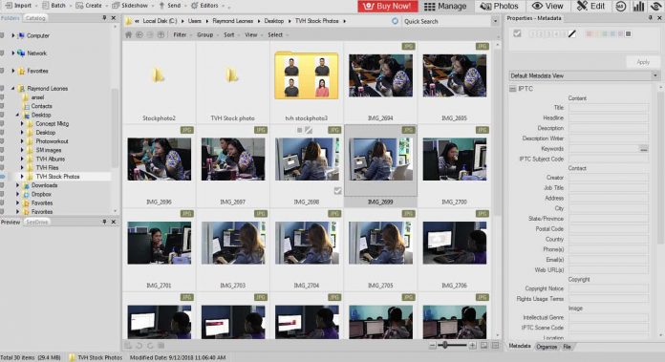Switch to the File properties tab
Image resolution: width=665 pixels, height=362 pixels.
click(x=567, y=347)
